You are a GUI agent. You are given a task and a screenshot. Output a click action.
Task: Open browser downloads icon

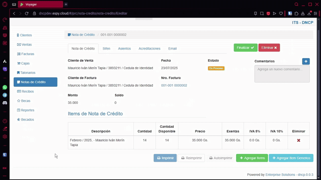click(309, 13)
